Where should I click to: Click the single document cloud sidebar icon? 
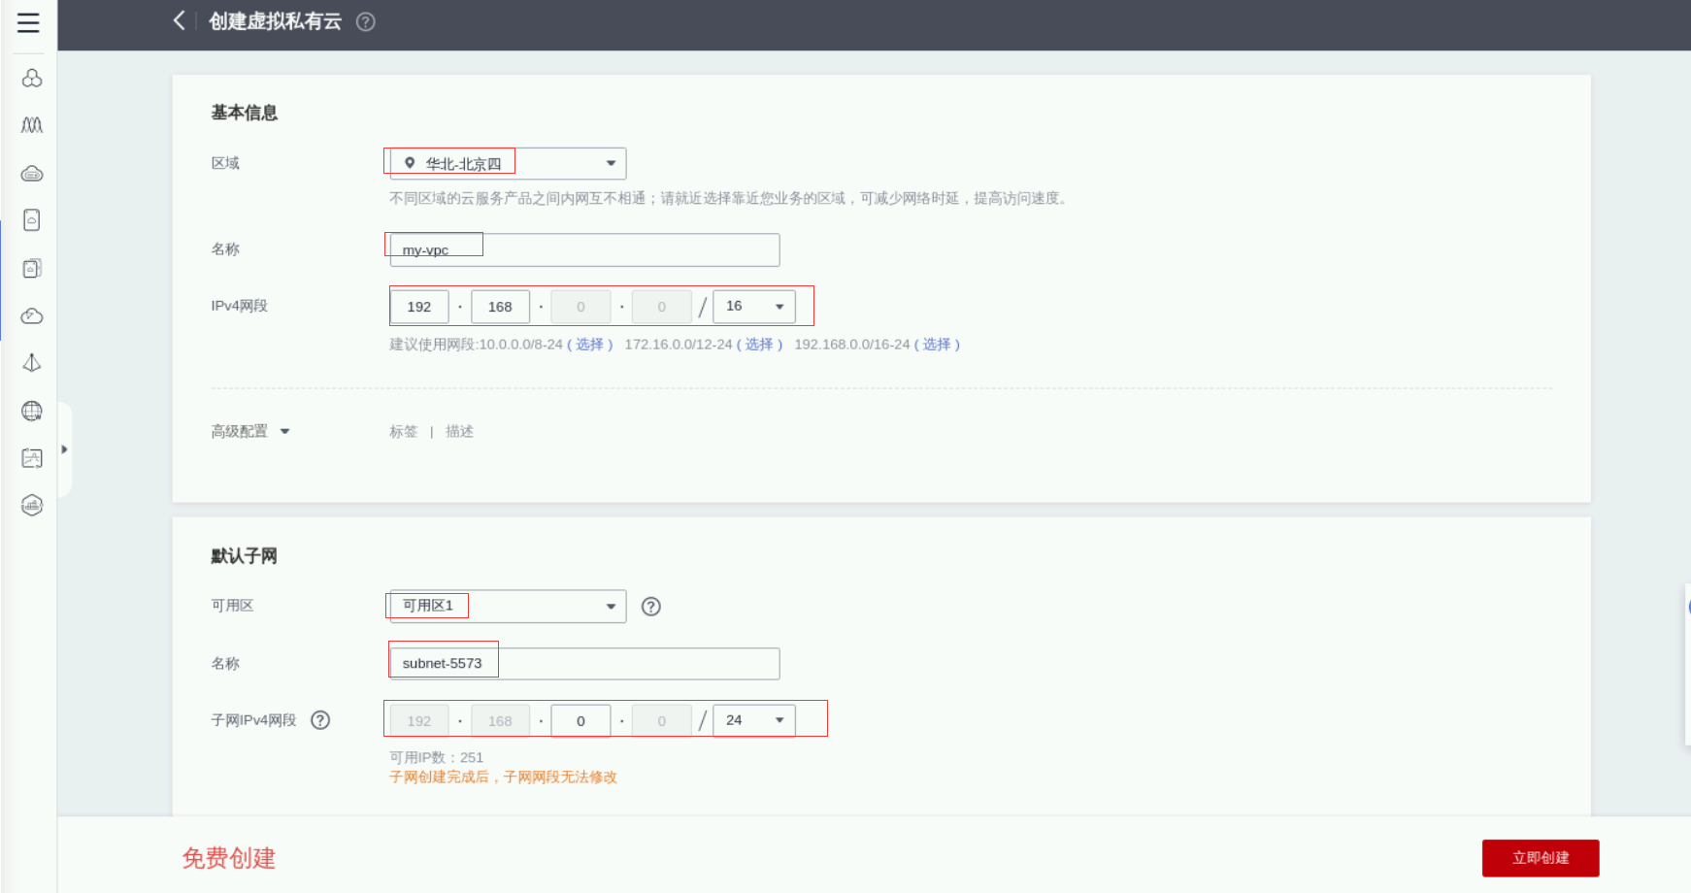pyautogui.click(x=32, y=220)
